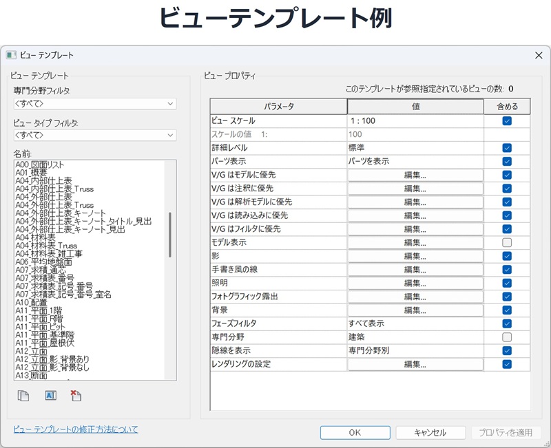
Task: Toggle the パーツ表示 include checkbox
Action: coord(507,162)
